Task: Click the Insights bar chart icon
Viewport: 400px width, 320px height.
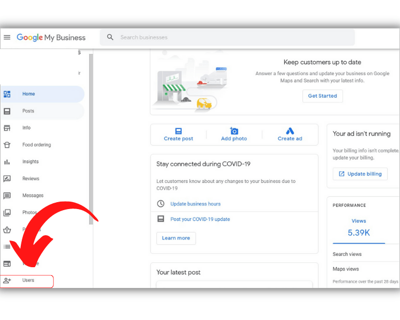Action: [7, 162]
